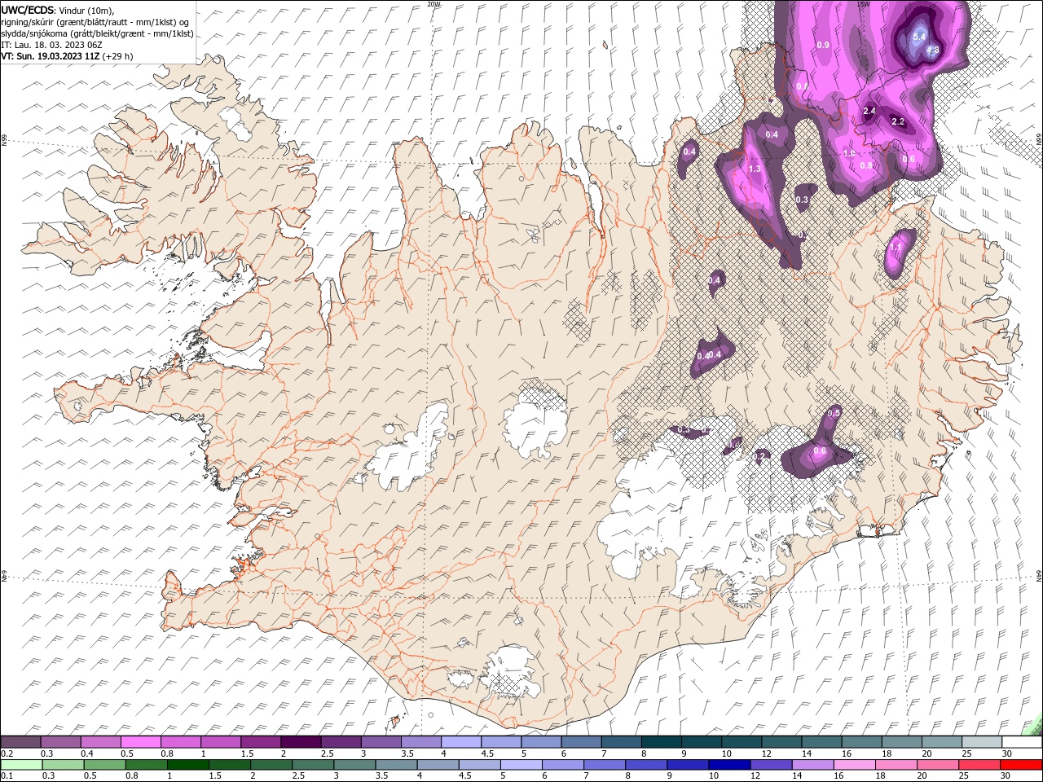Screen dimensions: 1043x782
Task: Click the valid time line 'VT: Sun. 19.03.2023 11Z'
Action: pos(51,56)
